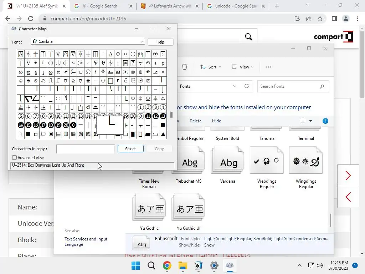Select the Webdings Regular font
The height and width of the screenshot is (274, 365).
267,168
